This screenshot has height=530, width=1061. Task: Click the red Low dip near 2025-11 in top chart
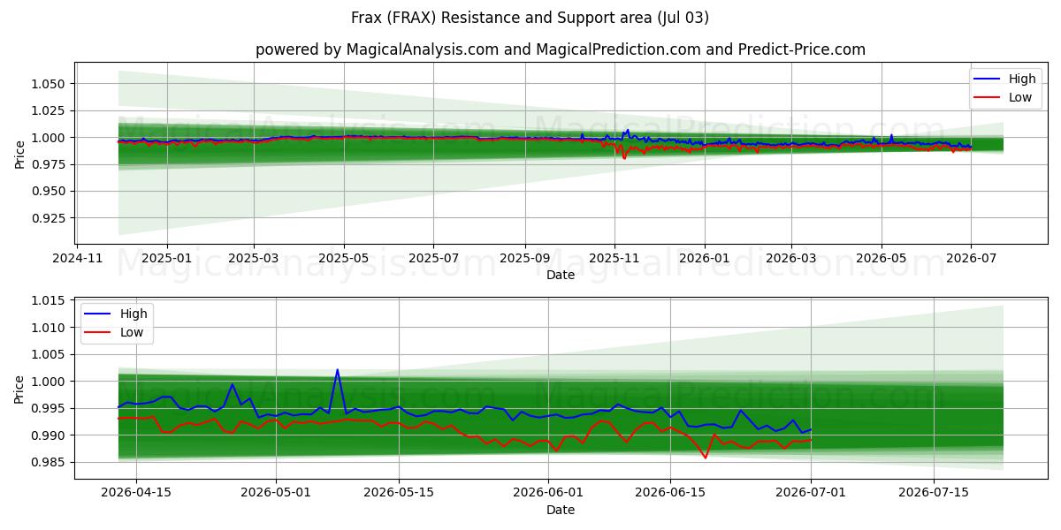[624, 158]
